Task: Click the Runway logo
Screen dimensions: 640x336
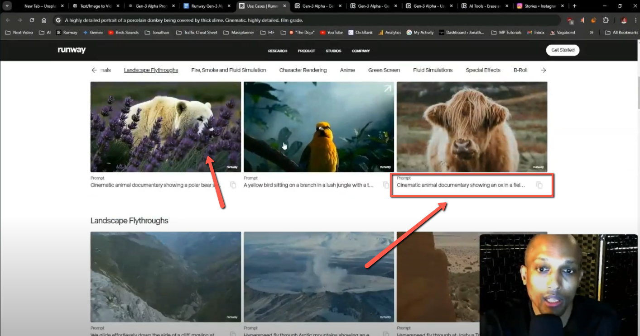Action: [71, 51]
